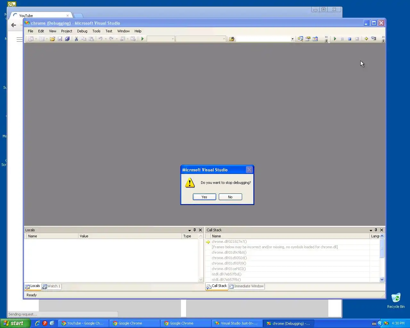This screenshot has height=328, width=410.
Task: Toggle auto hide pin on Call Stack panel
Action: point(376,230)
